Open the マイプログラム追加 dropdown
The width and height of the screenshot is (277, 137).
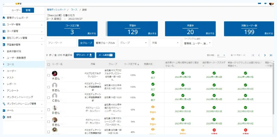[x=198, y=43]
